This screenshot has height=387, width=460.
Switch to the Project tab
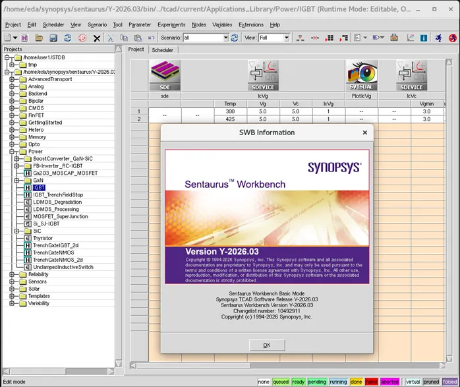point(136,49)
